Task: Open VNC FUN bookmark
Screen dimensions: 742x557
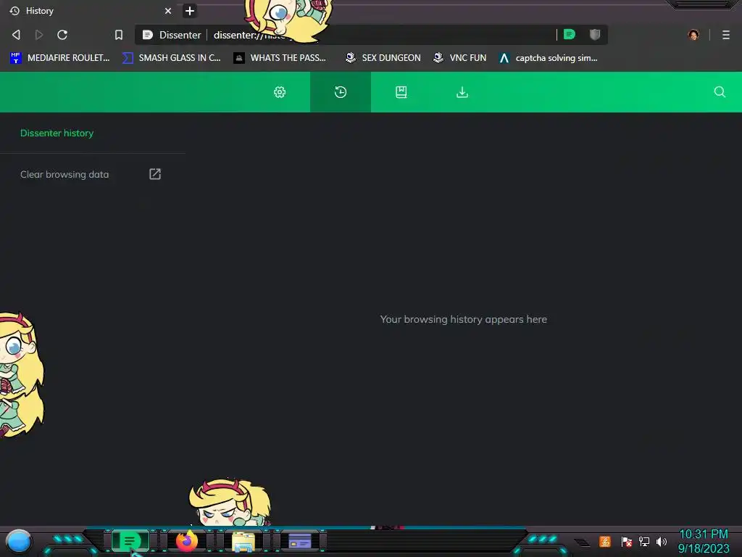Action: tap(460, 58)
